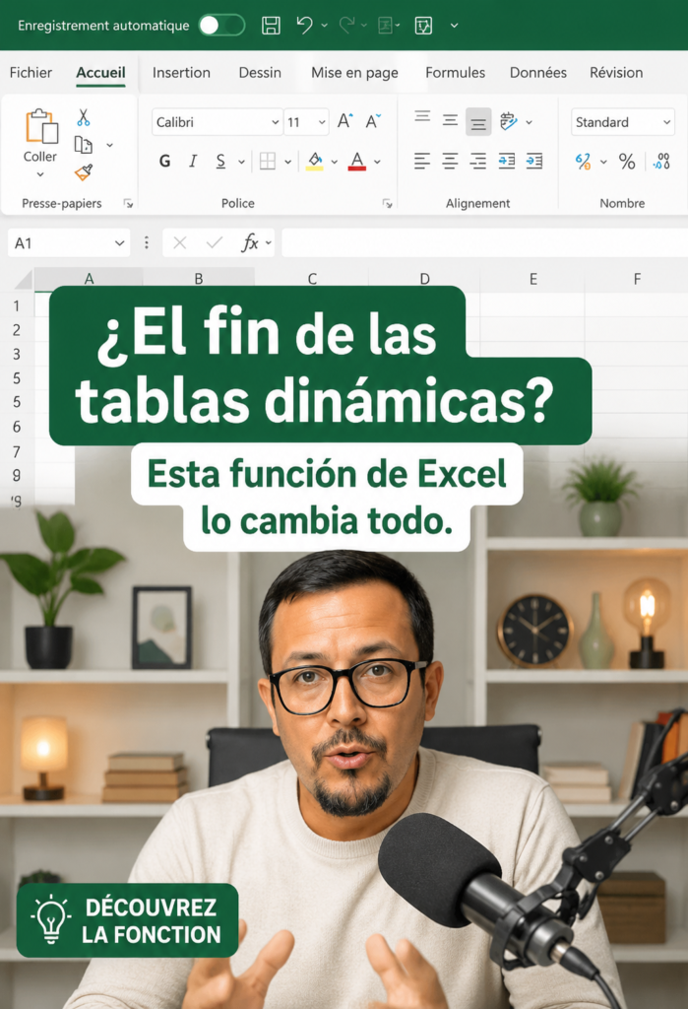Viewport: 688px width, 1009px height.
Task: Open the Name Box dropdown arrow
Action: (x=120, y=243)
